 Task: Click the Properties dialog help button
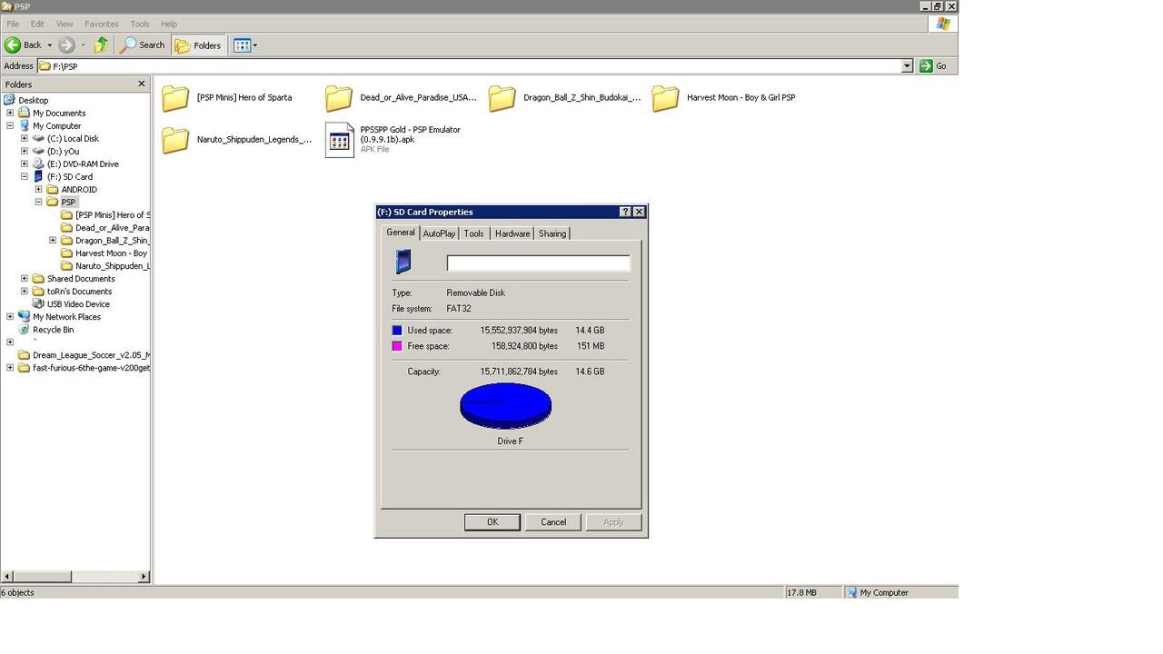point(625,212)
